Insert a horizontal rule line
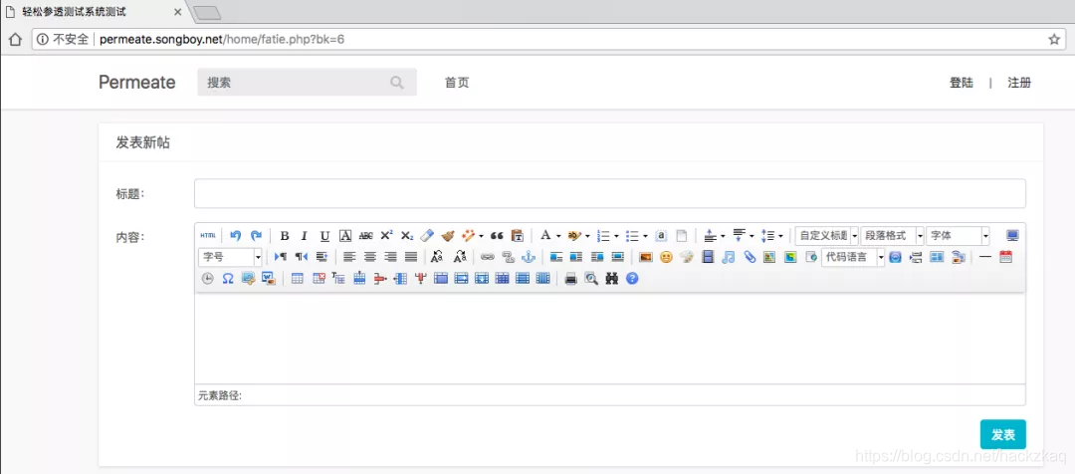The height and width of the screenshot is (474, 1075). tap(985, 257)
